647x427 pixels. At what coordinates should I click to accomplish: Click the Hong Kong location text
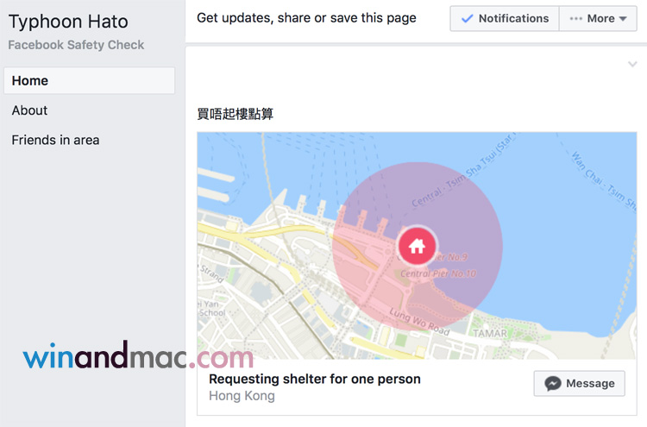tap(242, 396)
